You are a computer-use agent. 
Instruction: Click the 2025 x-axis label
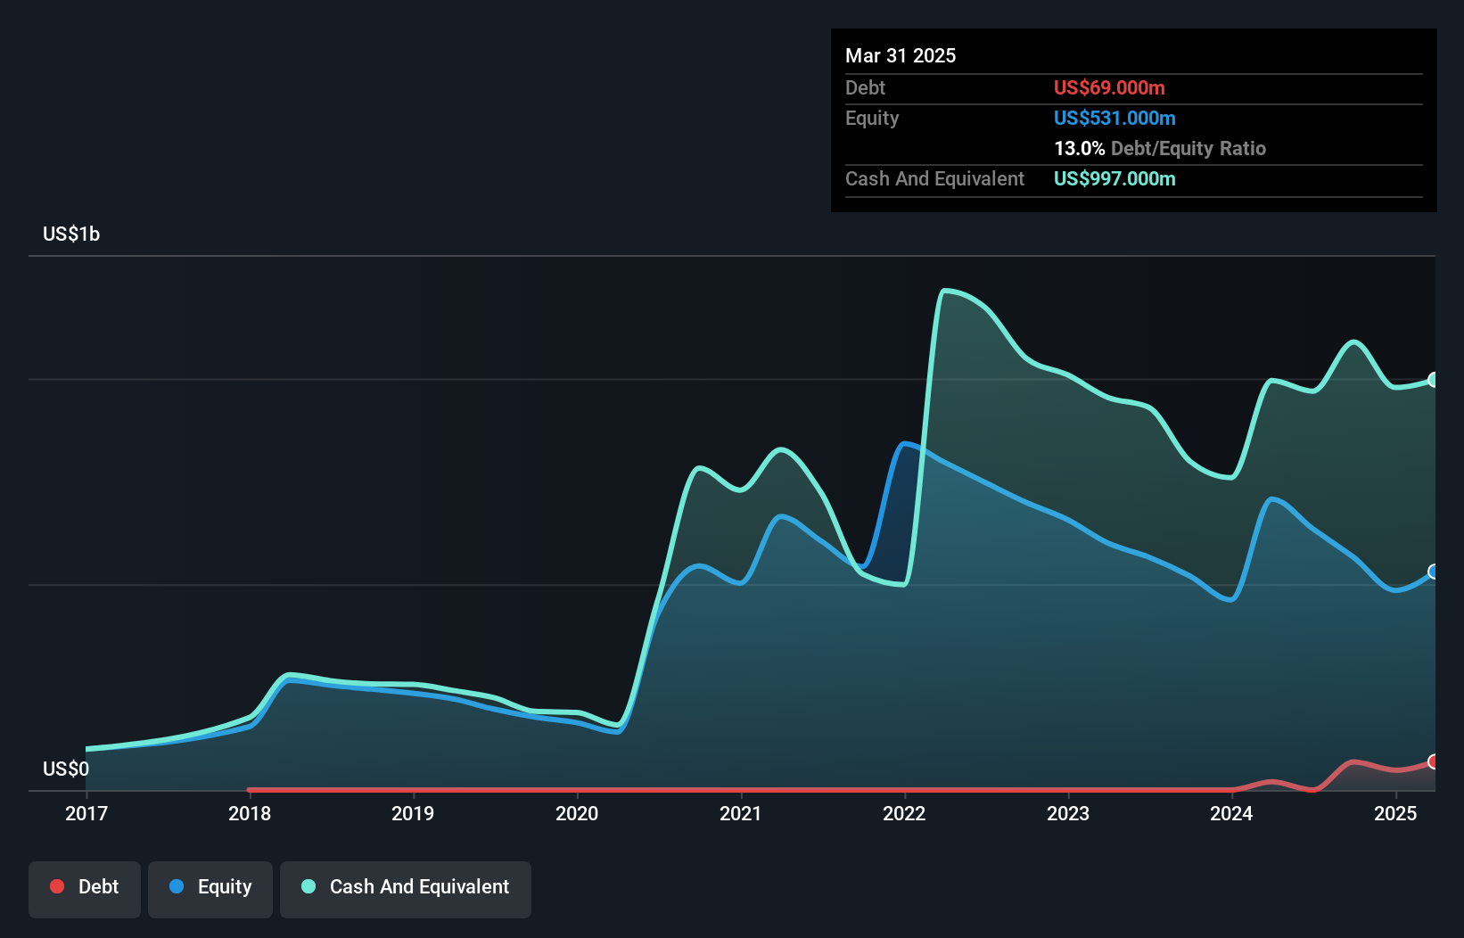(1395, 813)
